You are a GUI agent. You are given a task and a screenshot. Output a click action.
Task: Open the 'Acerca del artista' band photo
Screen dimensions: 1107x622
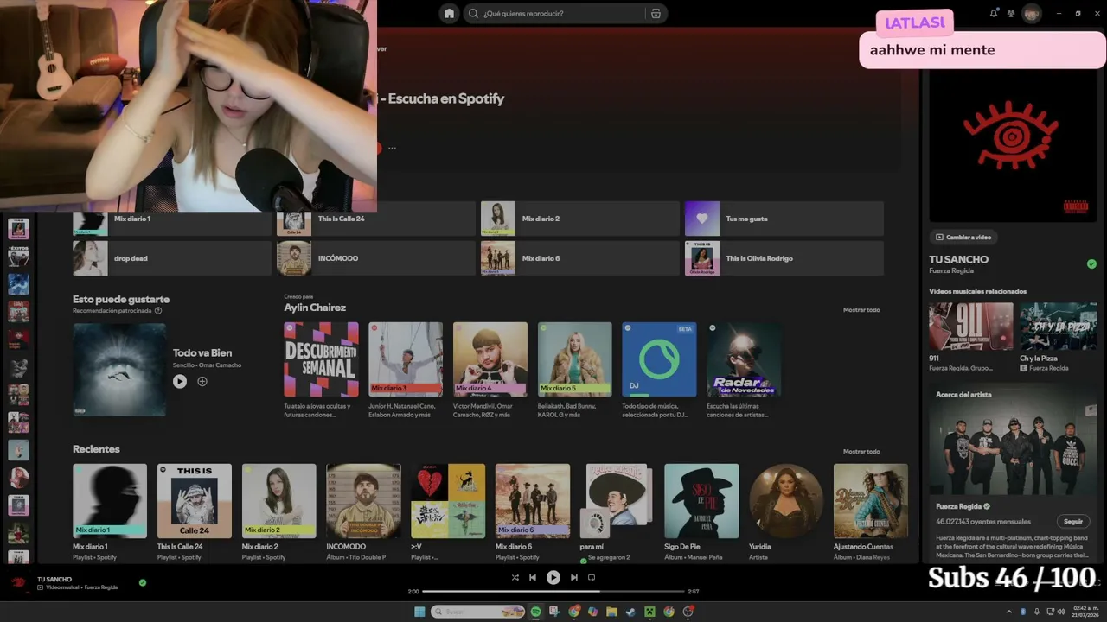(1013, 439)
